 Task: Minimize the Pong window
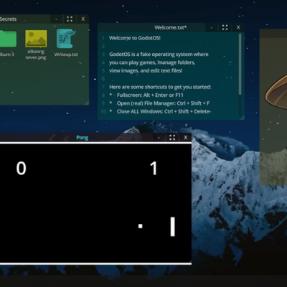[159, 138]
